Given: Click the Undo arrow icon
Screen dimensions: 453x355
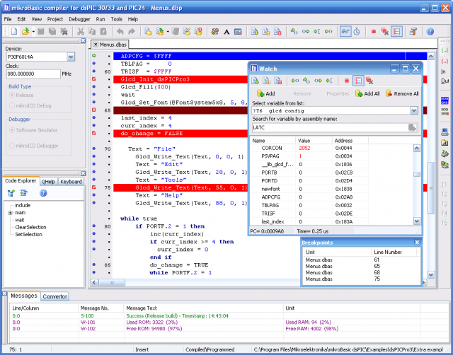Looking at the screenshot, I should point(120,31).
